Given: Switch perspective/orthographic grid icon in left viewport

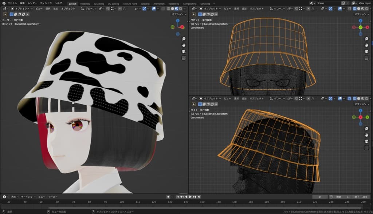Looking at the screenshot, I should point(184,58).
